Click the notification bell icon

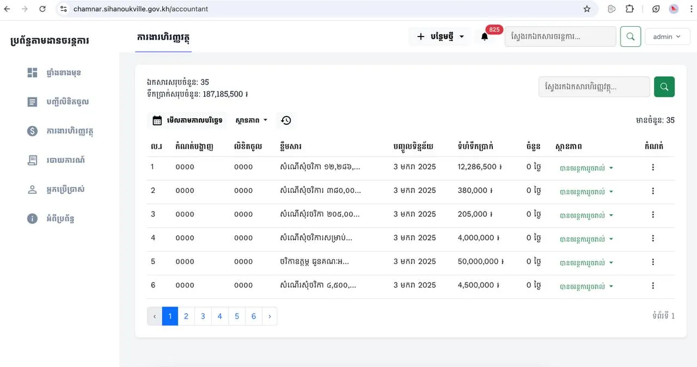point(484,37)
